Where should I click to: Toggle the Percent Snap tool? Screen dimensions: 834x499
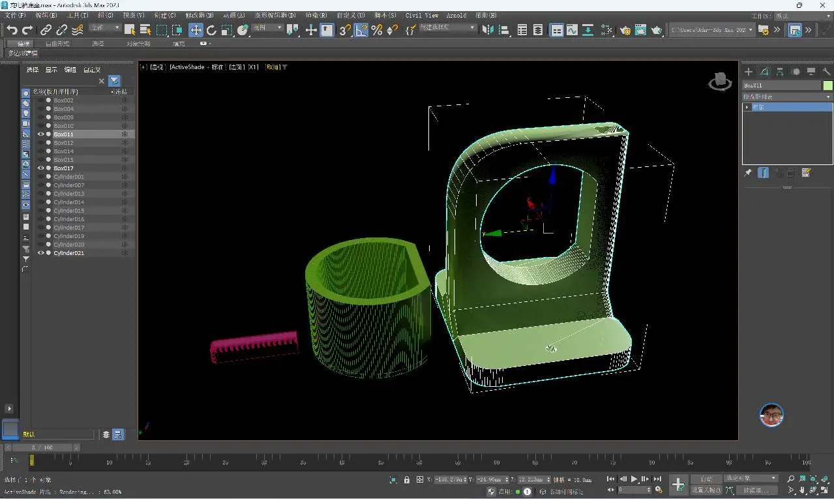[377, 30]
